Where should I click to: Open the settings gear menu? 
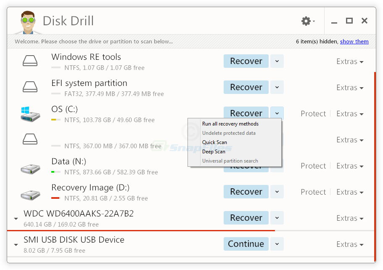306,20
